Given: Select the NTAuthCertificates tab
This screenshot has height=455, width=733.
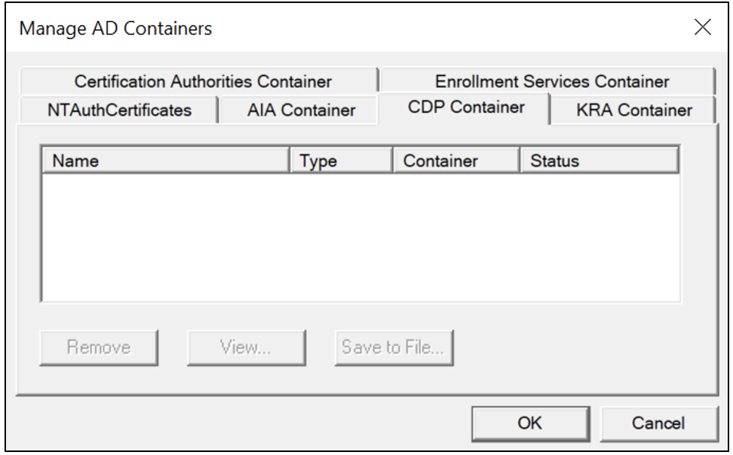Looking at the screenshot, I should (118, 110).
